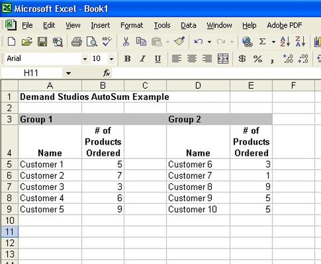Center text horizontally

tap(192, 59)
